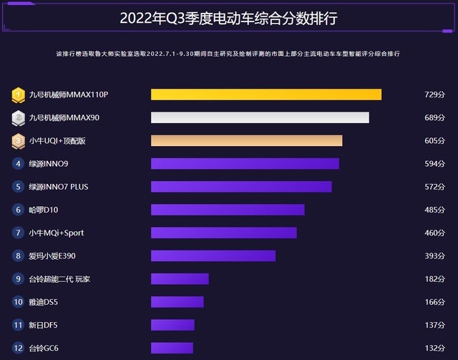Image resolution: width=458 pixels, height=360 pixels.
Task: Click the 182分 score value
Action: [x=434, y=279]
